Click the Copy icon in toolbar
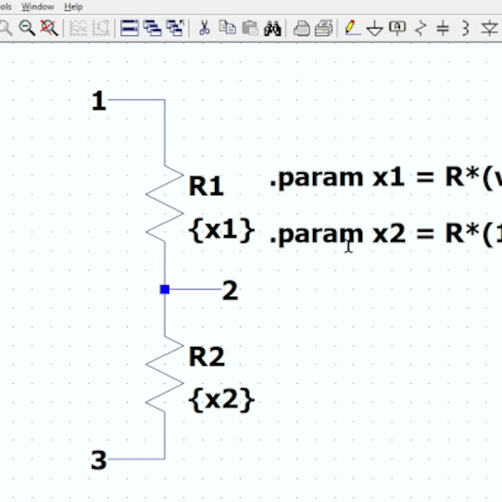 point(227,28)
